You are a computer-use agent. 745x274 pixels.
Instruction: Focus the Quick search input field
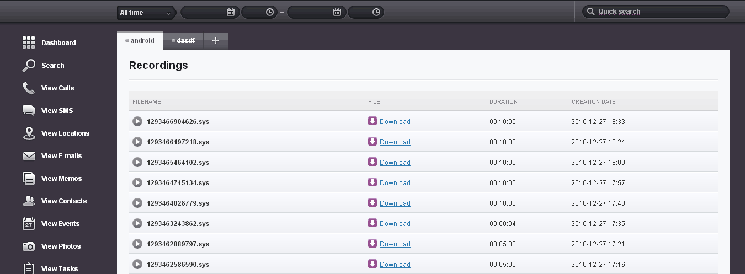(656, 12)
